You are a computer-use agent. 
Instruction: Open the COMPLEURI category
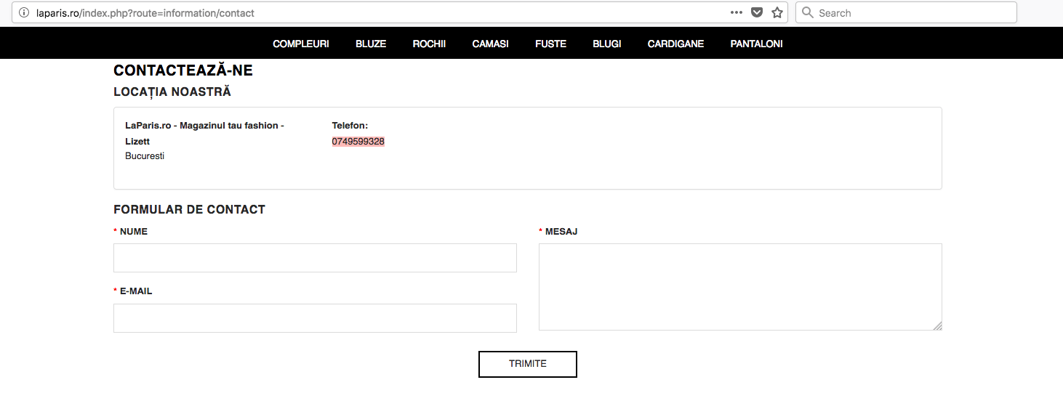click(x=301, y=44)
